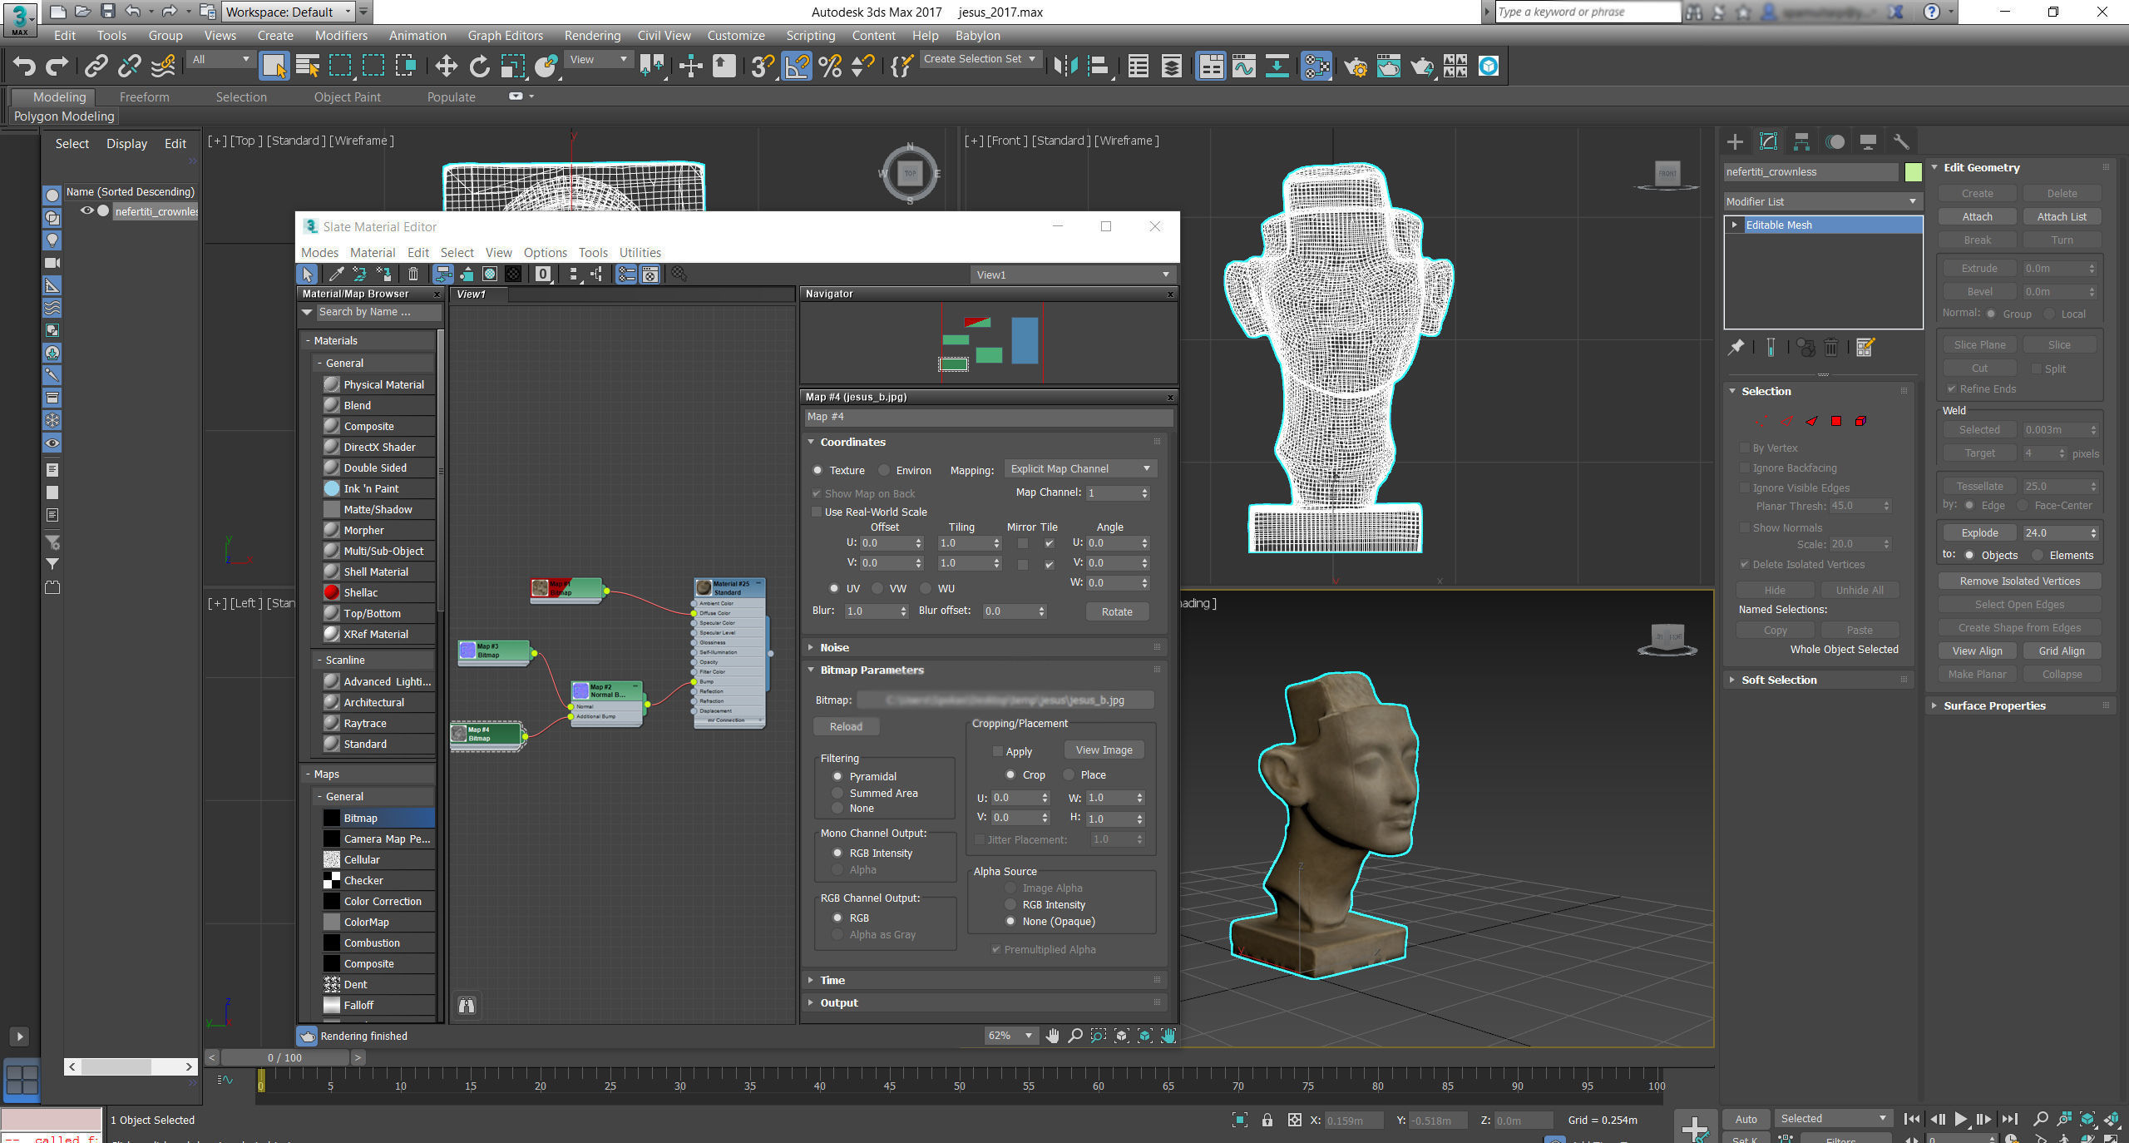This screenshot has width=2129, height=1143.
Task: Toggle the Angle Snap button
Action: [x=798, y=66]
